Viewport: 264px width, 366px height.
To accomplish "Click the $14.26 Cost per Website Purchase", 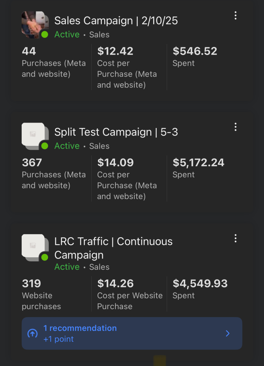I will tap(115, 284).
